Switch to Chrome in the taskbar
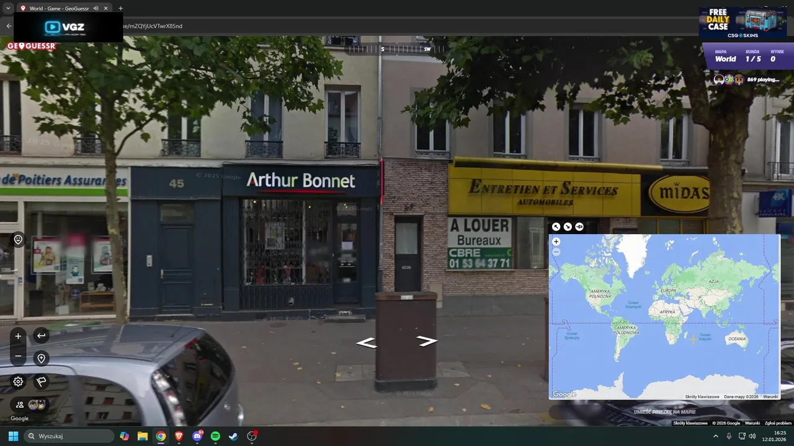The image size is (794, 446). point(161,436)
